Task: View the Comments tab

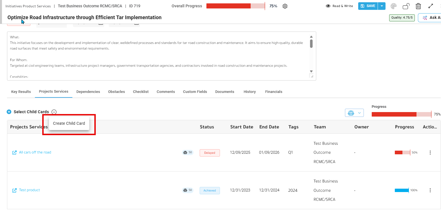Action: coord(166,92)
